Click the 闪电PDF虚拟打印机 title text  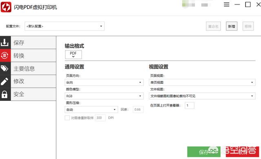(x=35, y=7)
